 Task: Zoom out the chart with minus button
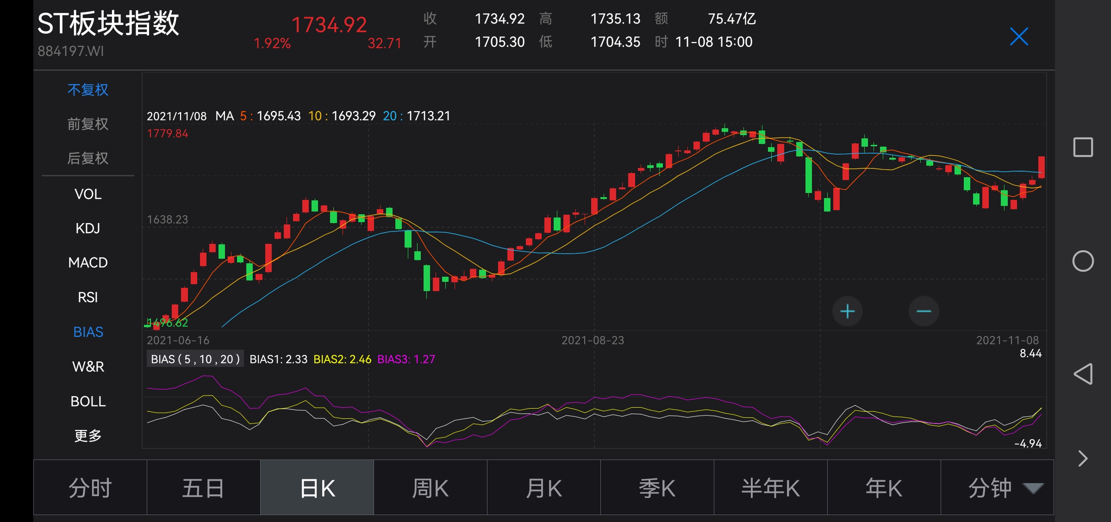[924, 311]
